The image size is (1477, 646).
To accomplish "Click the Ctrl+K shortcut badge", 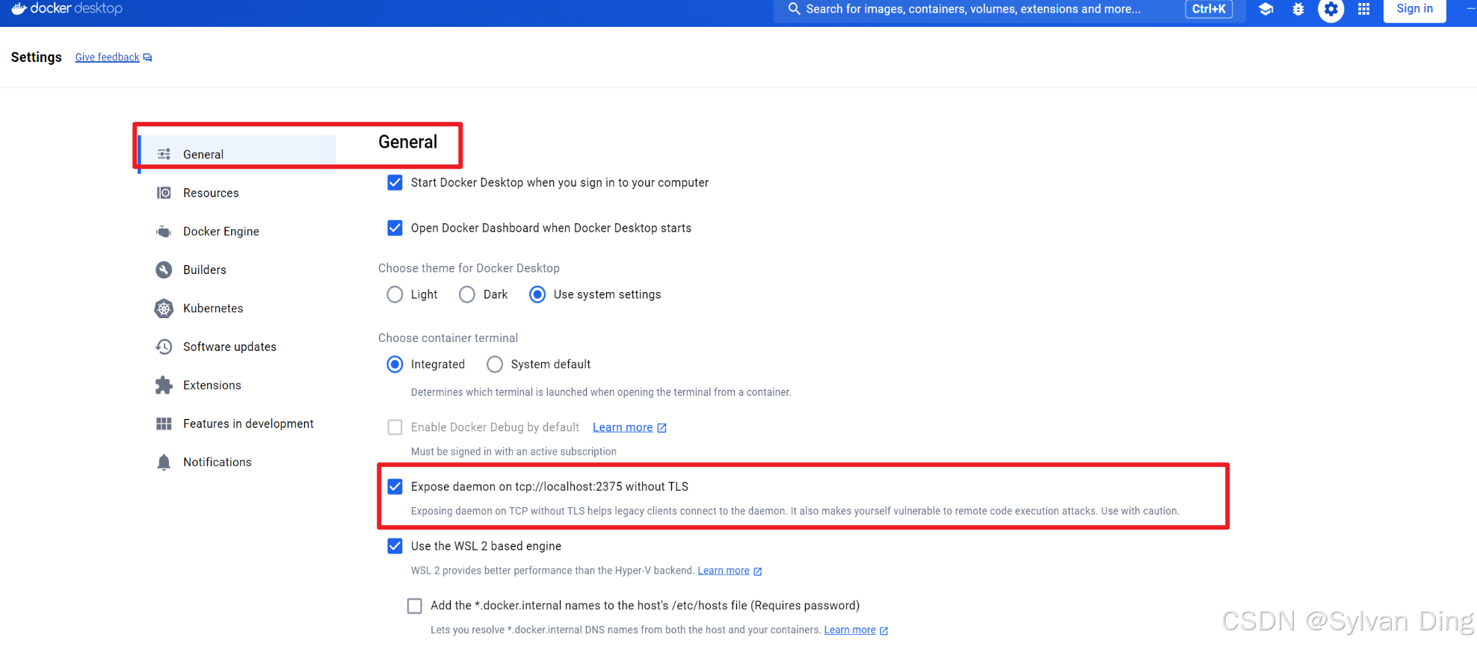I will pos(1209,9).
